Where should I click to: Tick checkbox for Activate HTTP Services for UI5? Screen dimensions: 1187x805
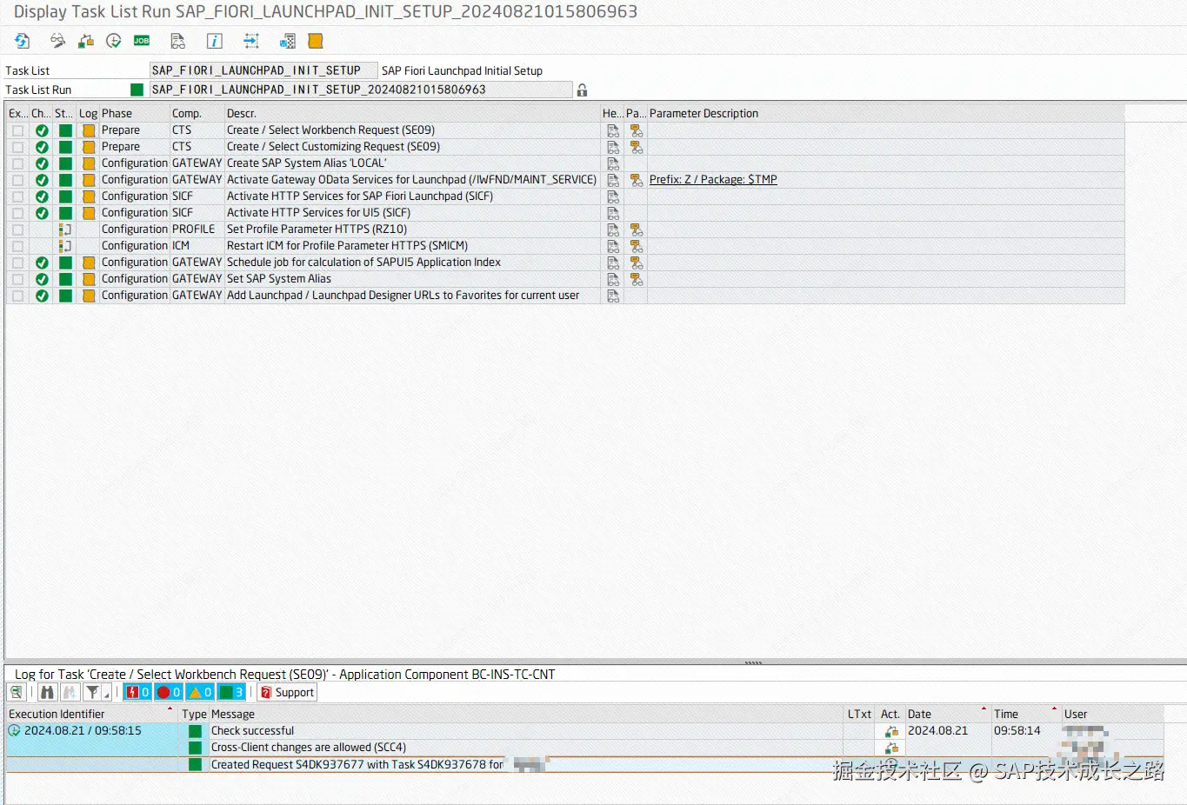click(17, 213)
